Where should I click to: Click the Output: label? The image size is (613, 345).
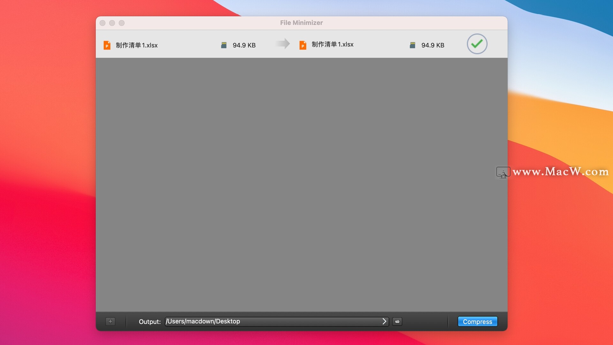coord(150,322)
